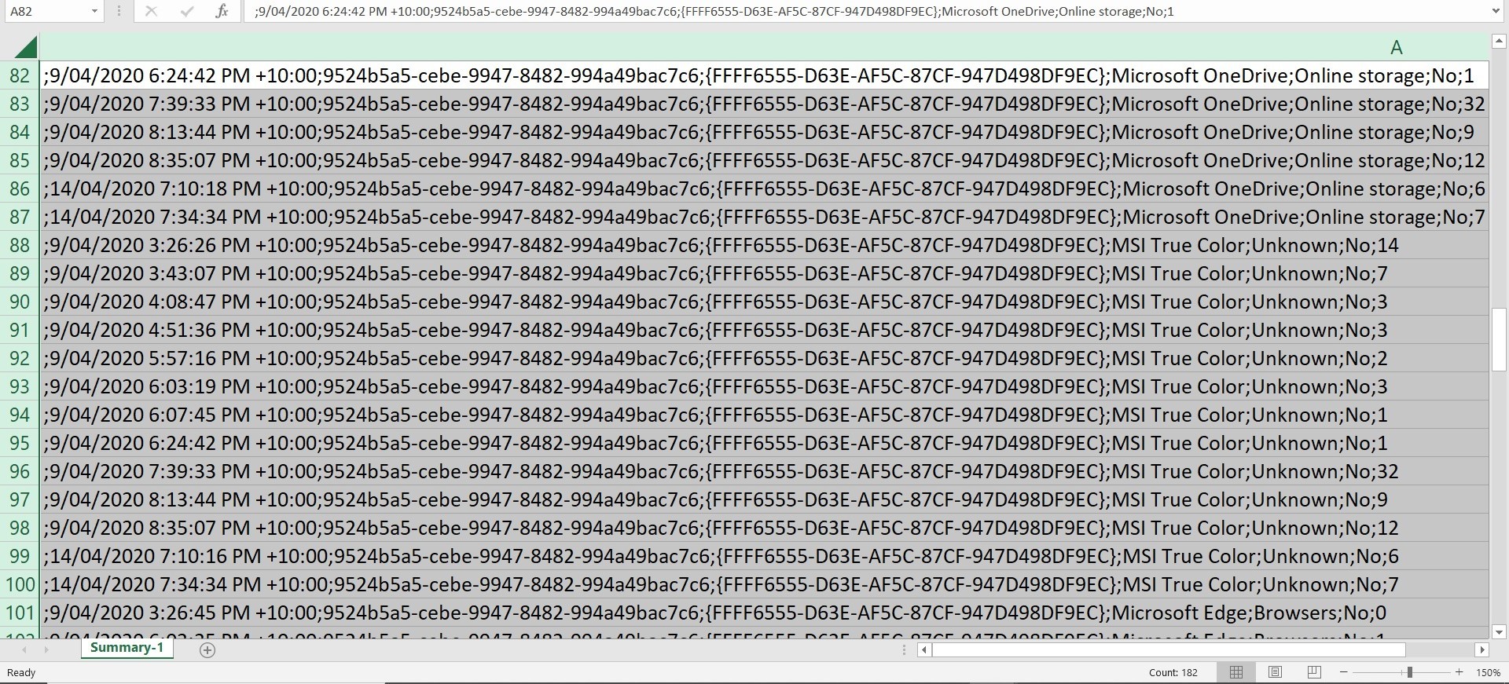Switch to Normal view
This screenshot has height=684, width=1509.
1236,672
